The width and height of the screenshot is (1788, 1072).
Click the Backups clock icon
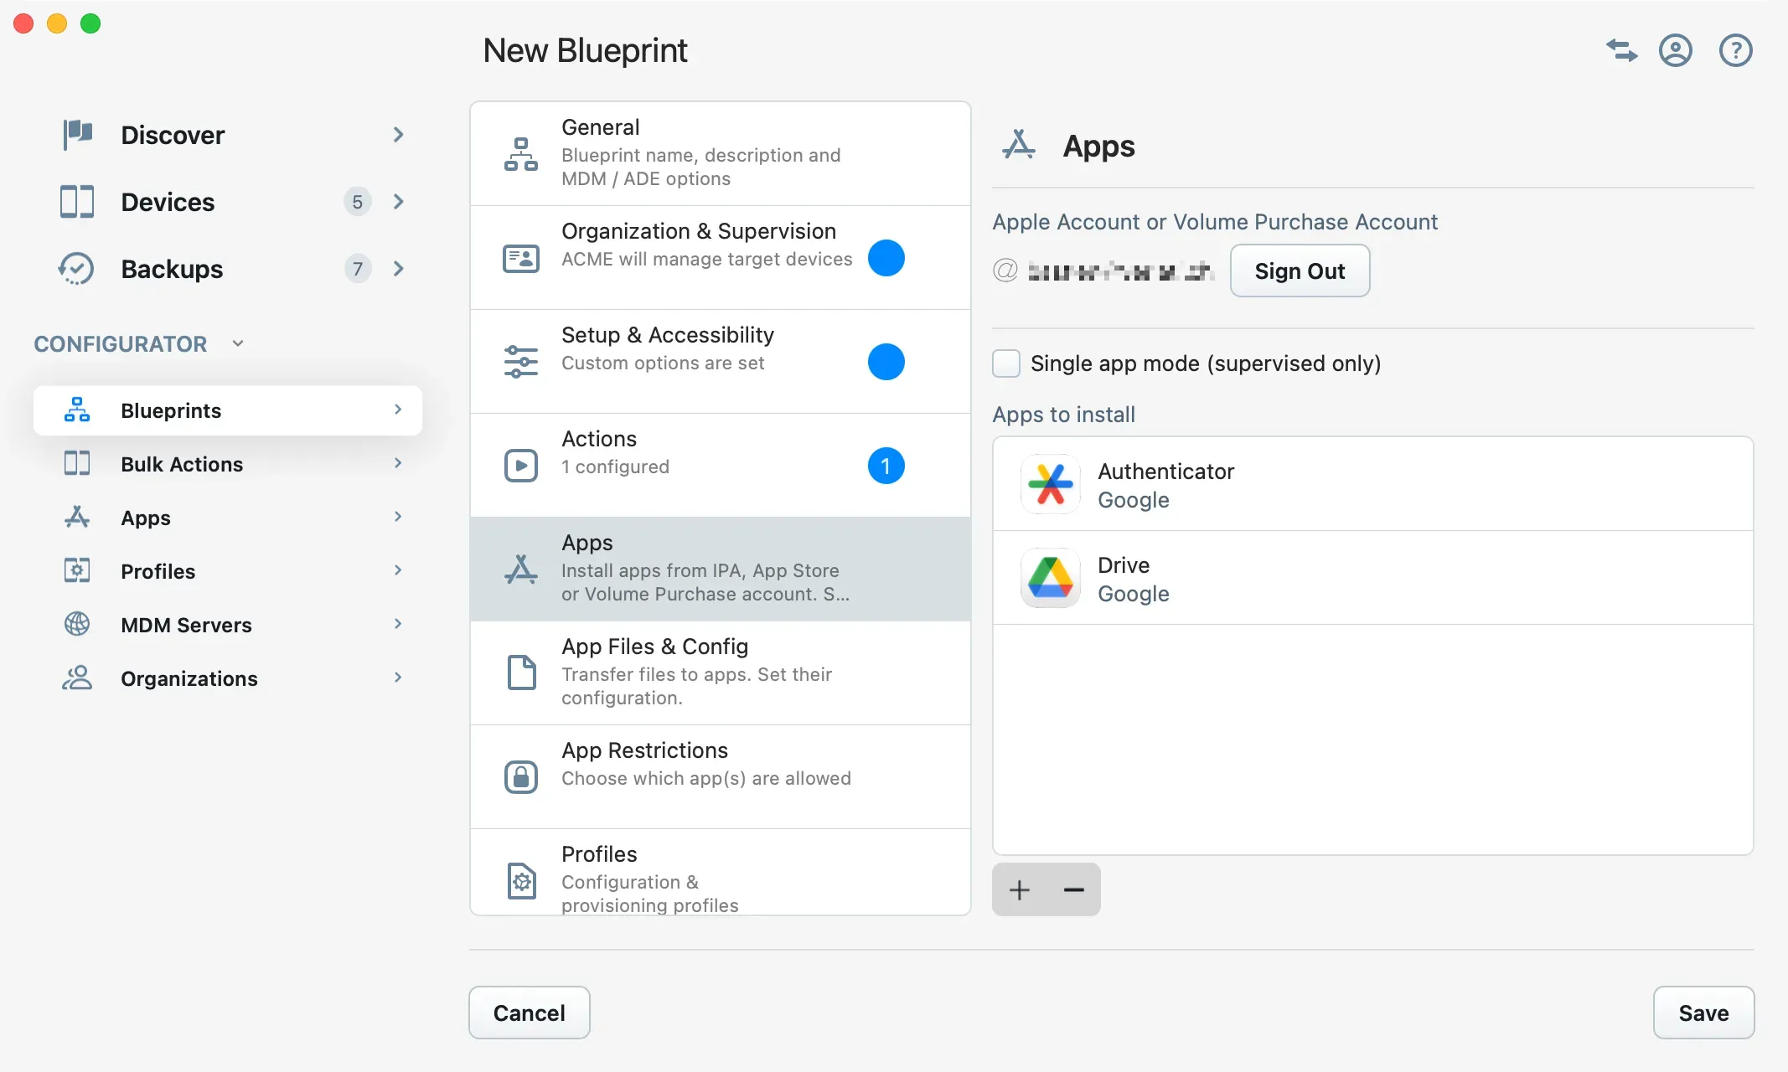coord(76,268)
